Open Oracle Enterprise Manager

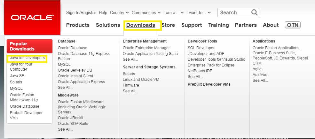coord(146,48)
